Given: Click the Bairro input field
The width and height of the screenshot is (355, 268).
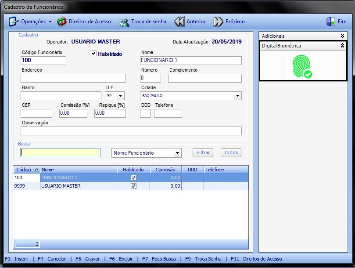Looking at the screenshot, I should [61, 96].
